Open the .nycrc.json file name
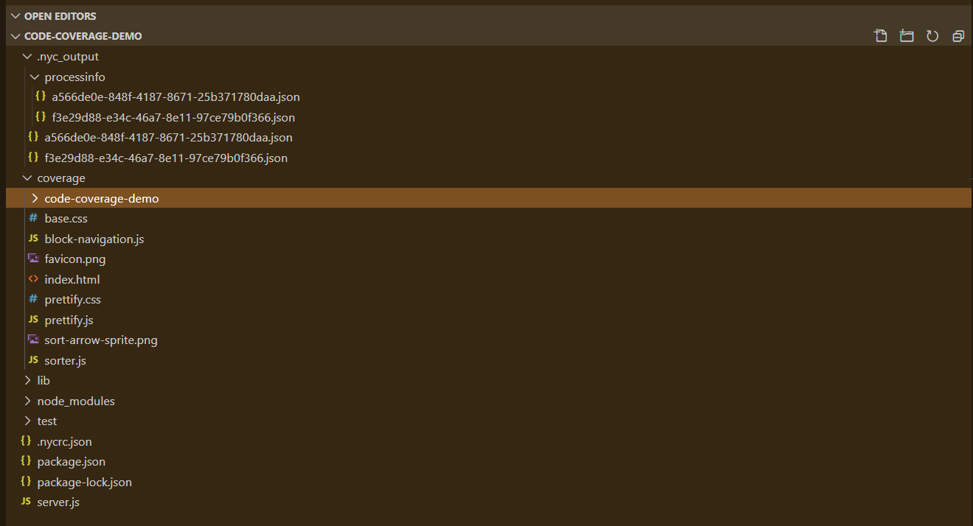973x526 pixels. point(64,441)
